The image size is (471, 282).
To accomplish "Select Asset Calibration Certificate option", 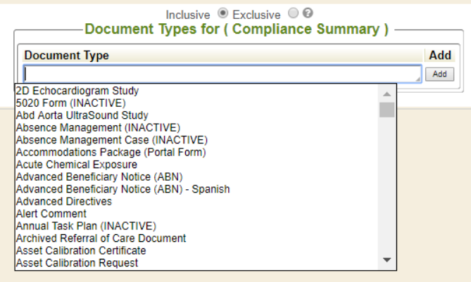I will pos(81,250).
